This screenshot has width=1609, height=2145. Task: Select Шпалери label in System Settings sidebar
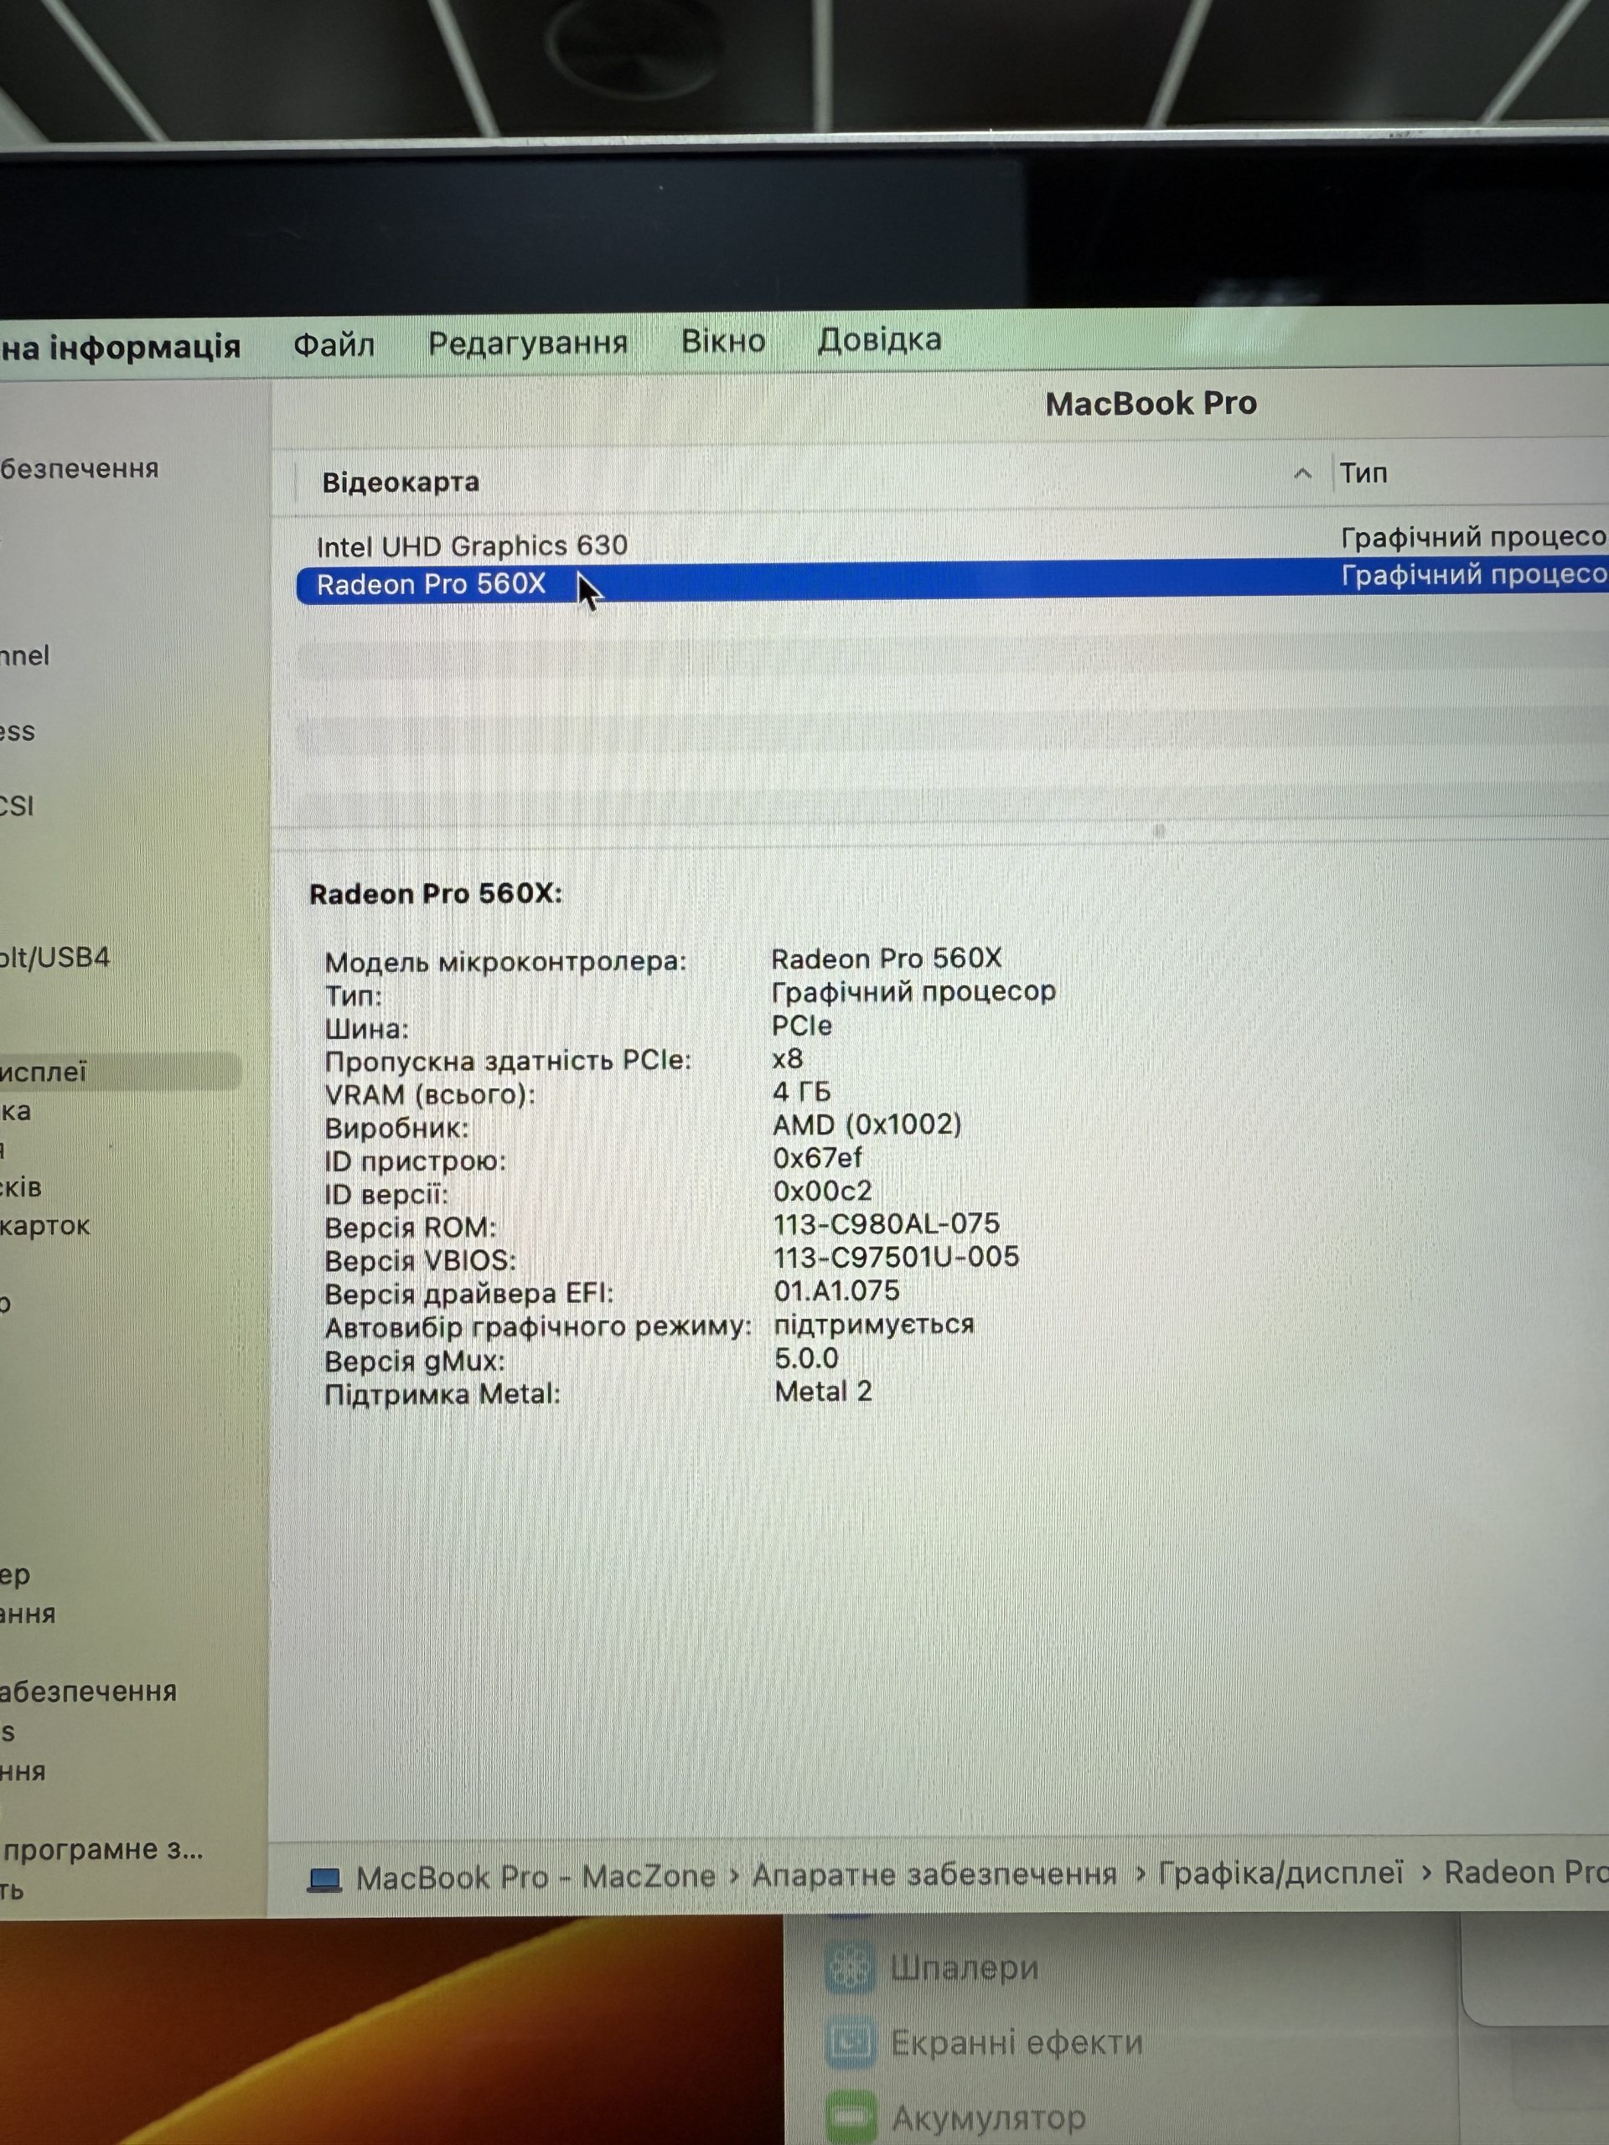click(964, 1967)
